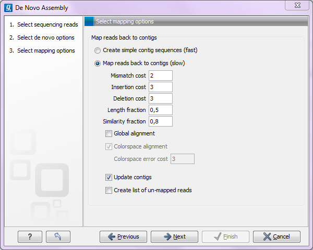Image resolution: width=313 pixels, height=250 pixels.
Task: Enable Create list of un-mapped reads
Action: 109,191
